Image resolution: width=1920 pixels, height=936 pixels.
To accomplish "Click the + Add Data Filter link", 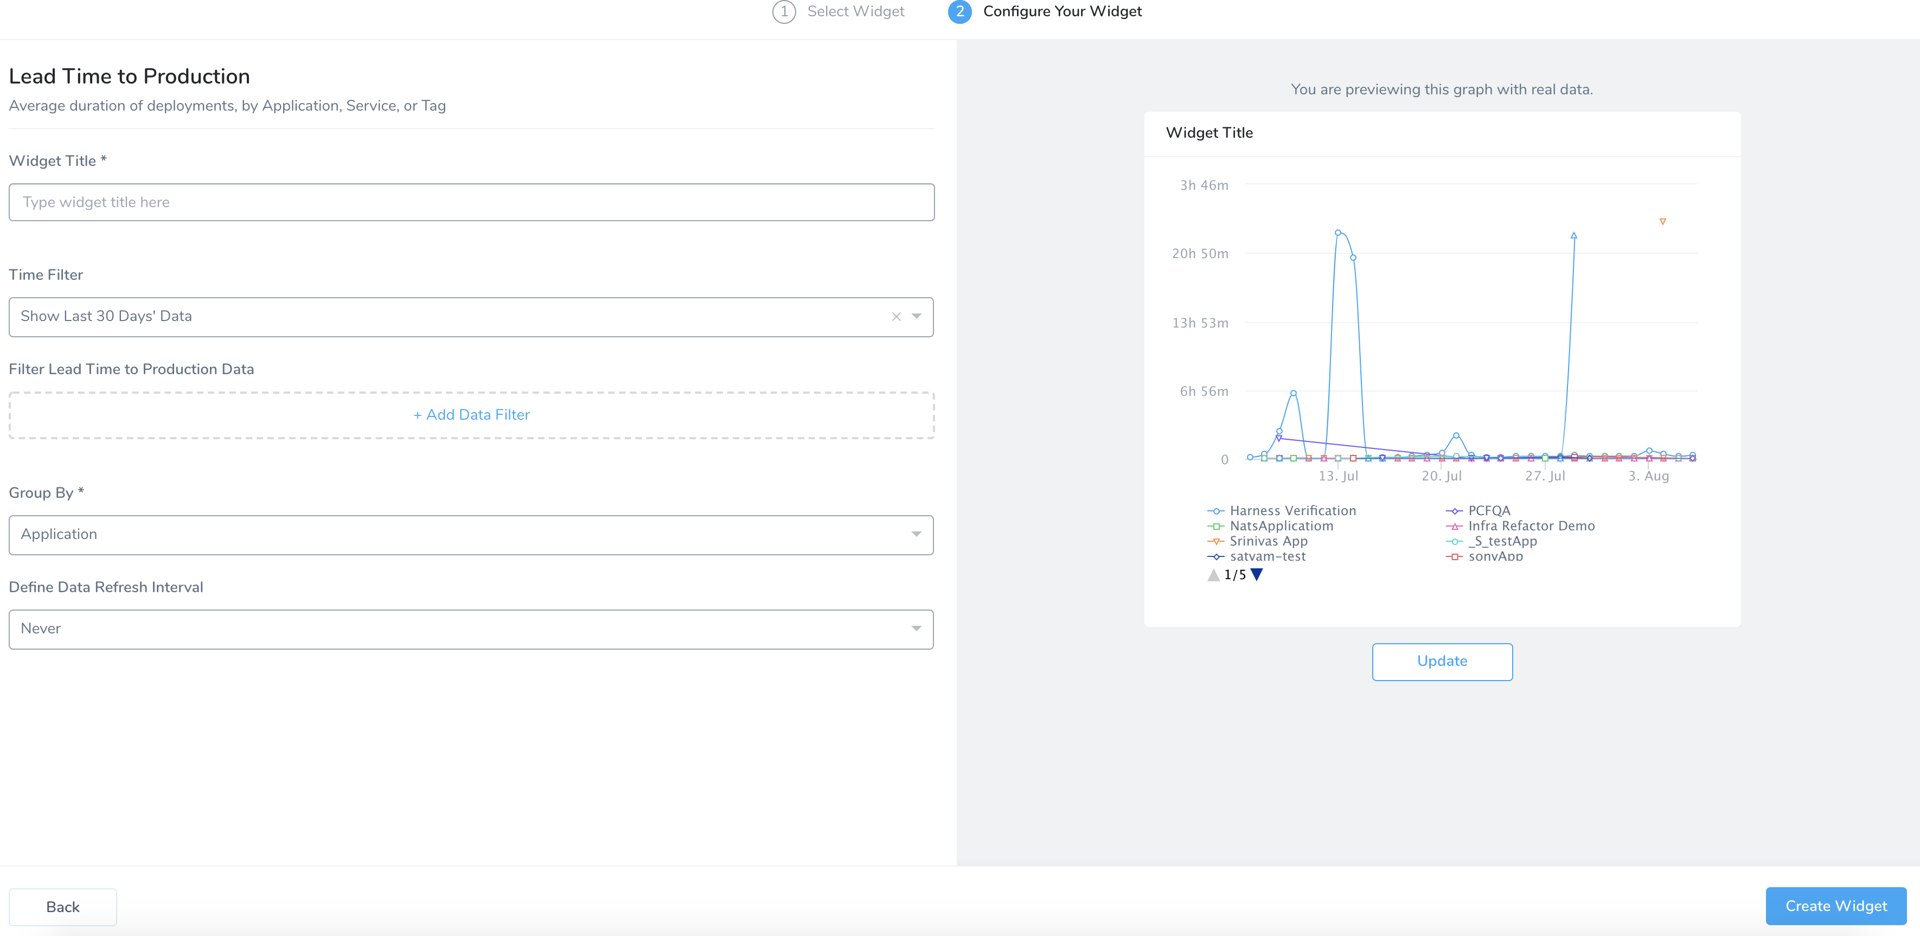I will 472,415.
